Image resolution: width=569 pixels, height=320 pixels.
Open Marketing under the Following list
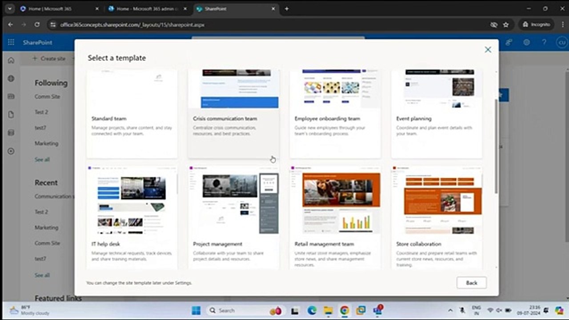point(46,143)
